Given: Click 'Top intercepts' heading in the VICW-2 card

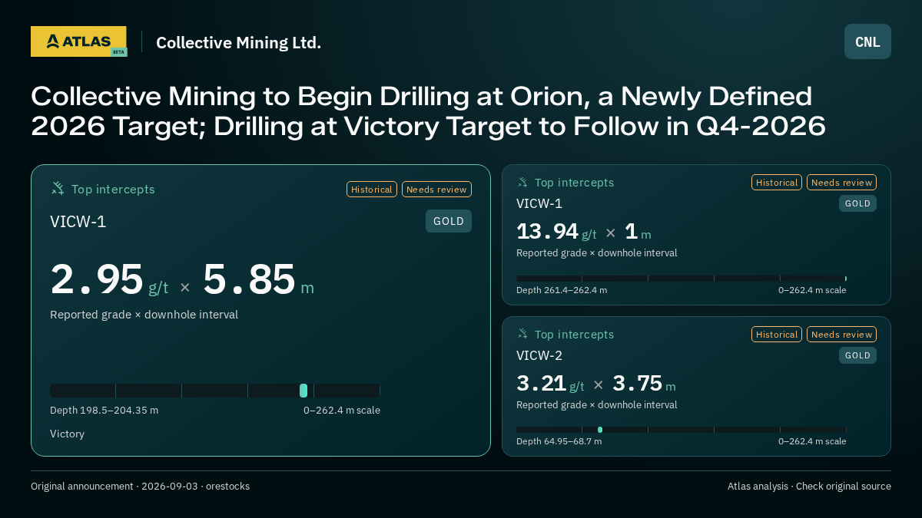Looking at the screenshot, I should point(574,335).
